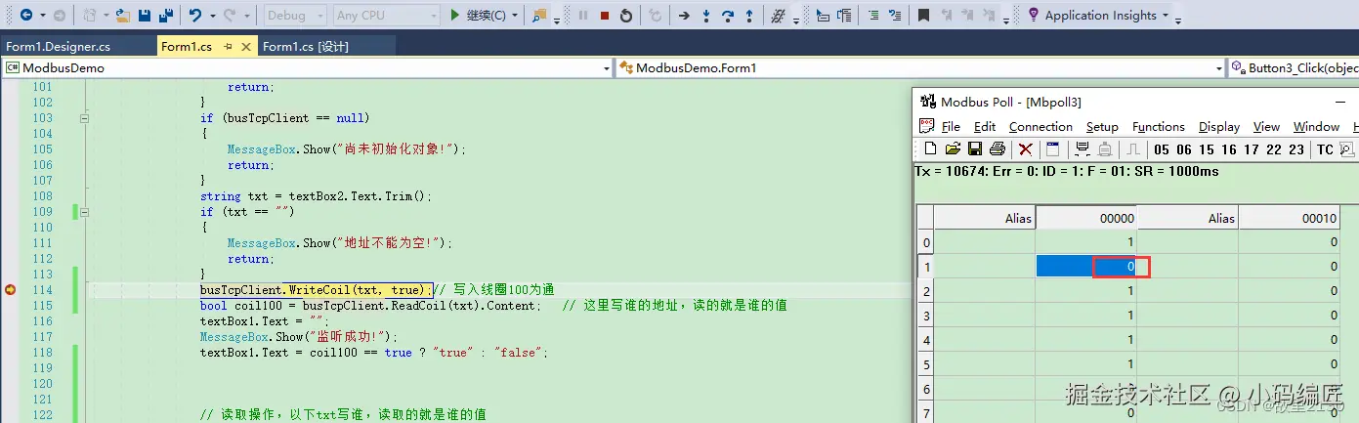Pin the Form1.cs tab
This screenshot has height=423, width=1359.
click(x=228, y=46)
